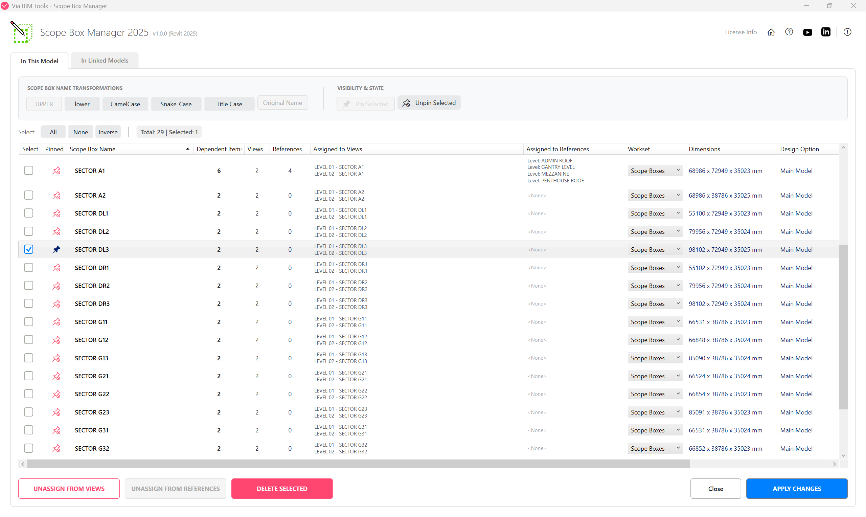Sort by Assigned to Views column header

[x=417, y=149]
